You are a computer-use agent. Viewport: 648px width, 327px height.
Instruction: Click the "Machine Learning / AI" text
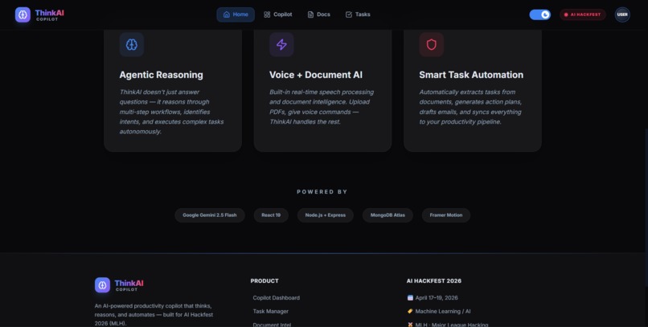pyautogui.click(x=443, y=311)
